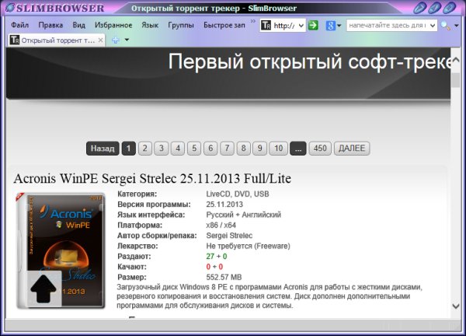Open the Файл menu

pyautogui.click(x=19, y=26)
